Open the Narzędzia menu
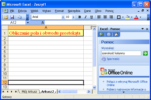 74,11
